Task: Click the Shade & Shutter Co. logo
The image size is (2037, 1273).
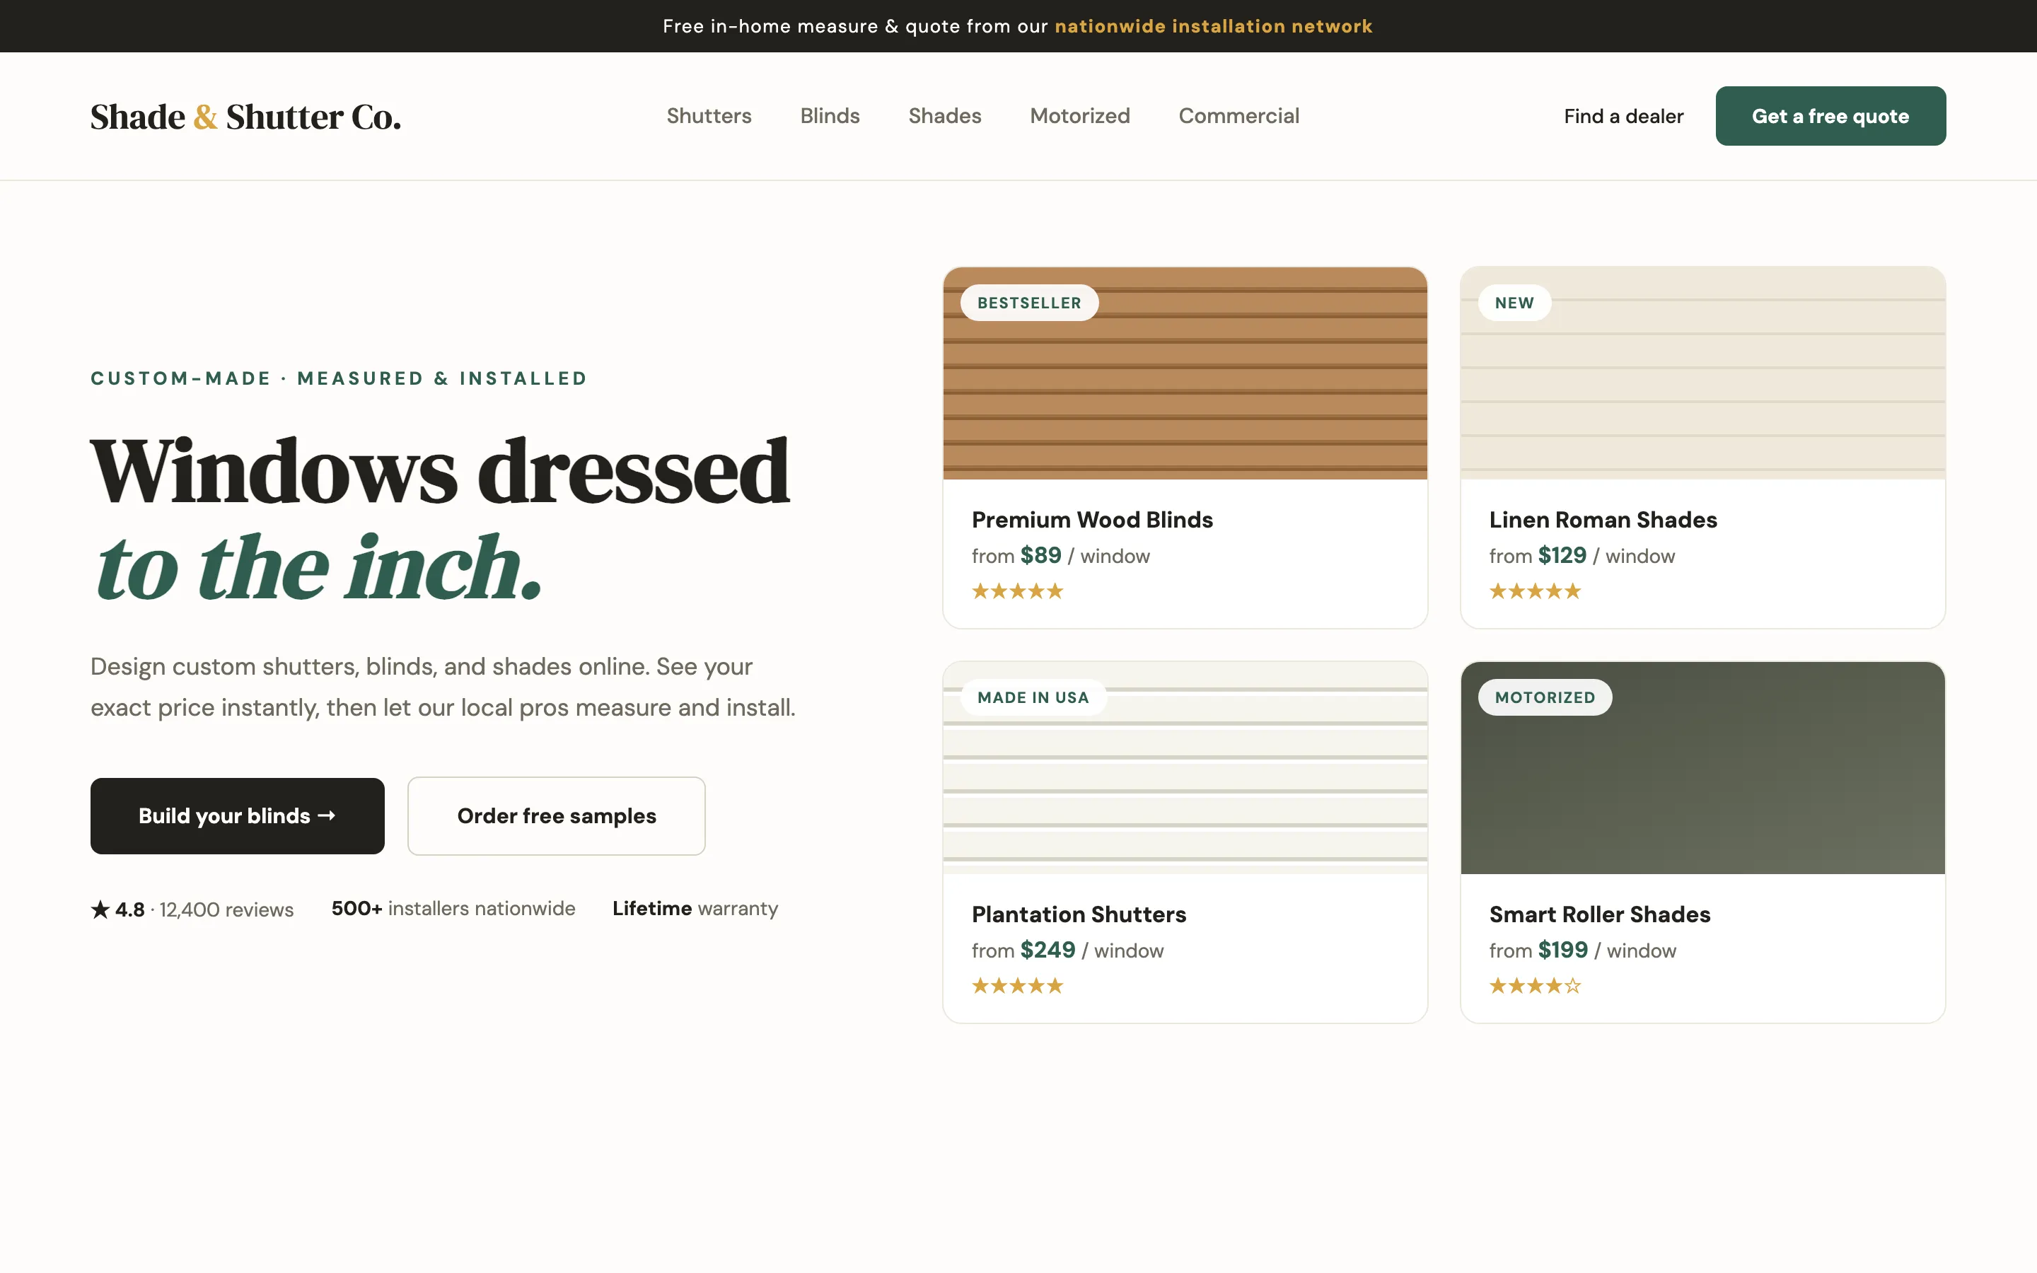Action: tap(246, 117)
